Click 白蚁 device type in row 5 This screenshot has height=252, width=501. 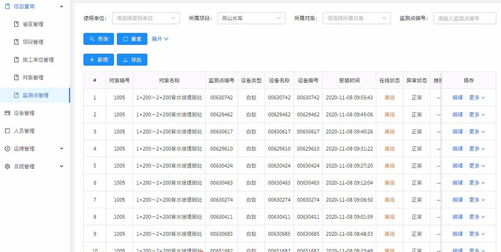pos(251,165)
